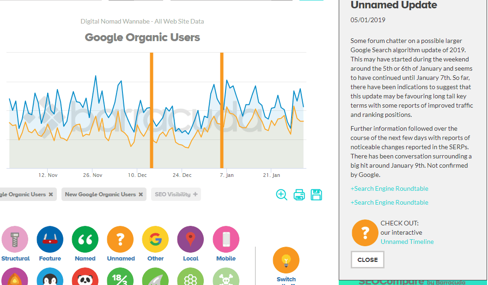
Task: Click the orange marker near 7 Jan
Action: [x=222, y=111]
